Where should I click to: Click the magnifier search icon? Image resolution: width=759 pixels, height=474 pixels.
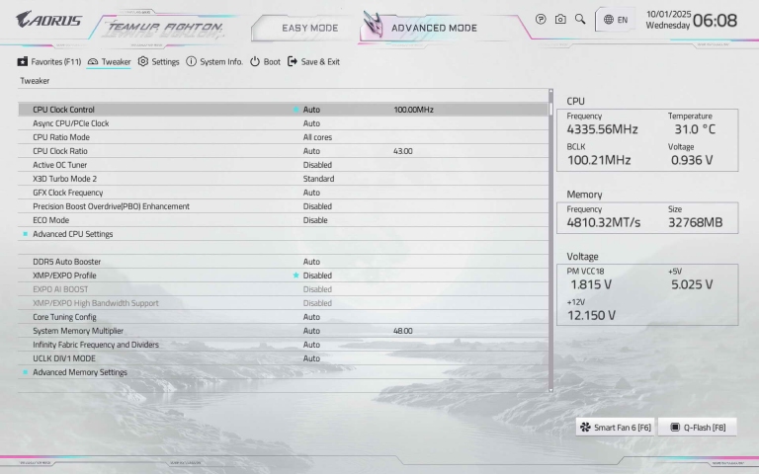coord(580,19)
